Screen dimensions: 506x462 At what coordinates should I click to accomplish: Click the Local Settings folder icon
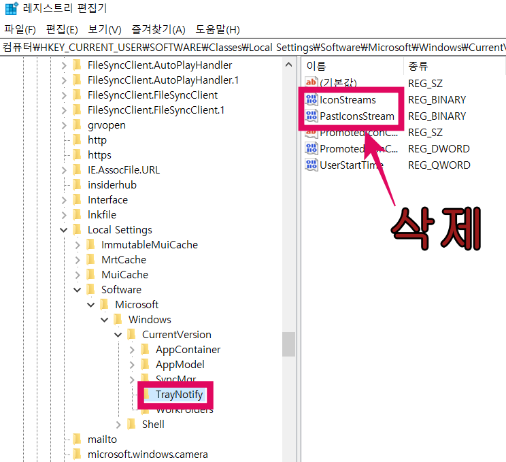pos(77,230)
